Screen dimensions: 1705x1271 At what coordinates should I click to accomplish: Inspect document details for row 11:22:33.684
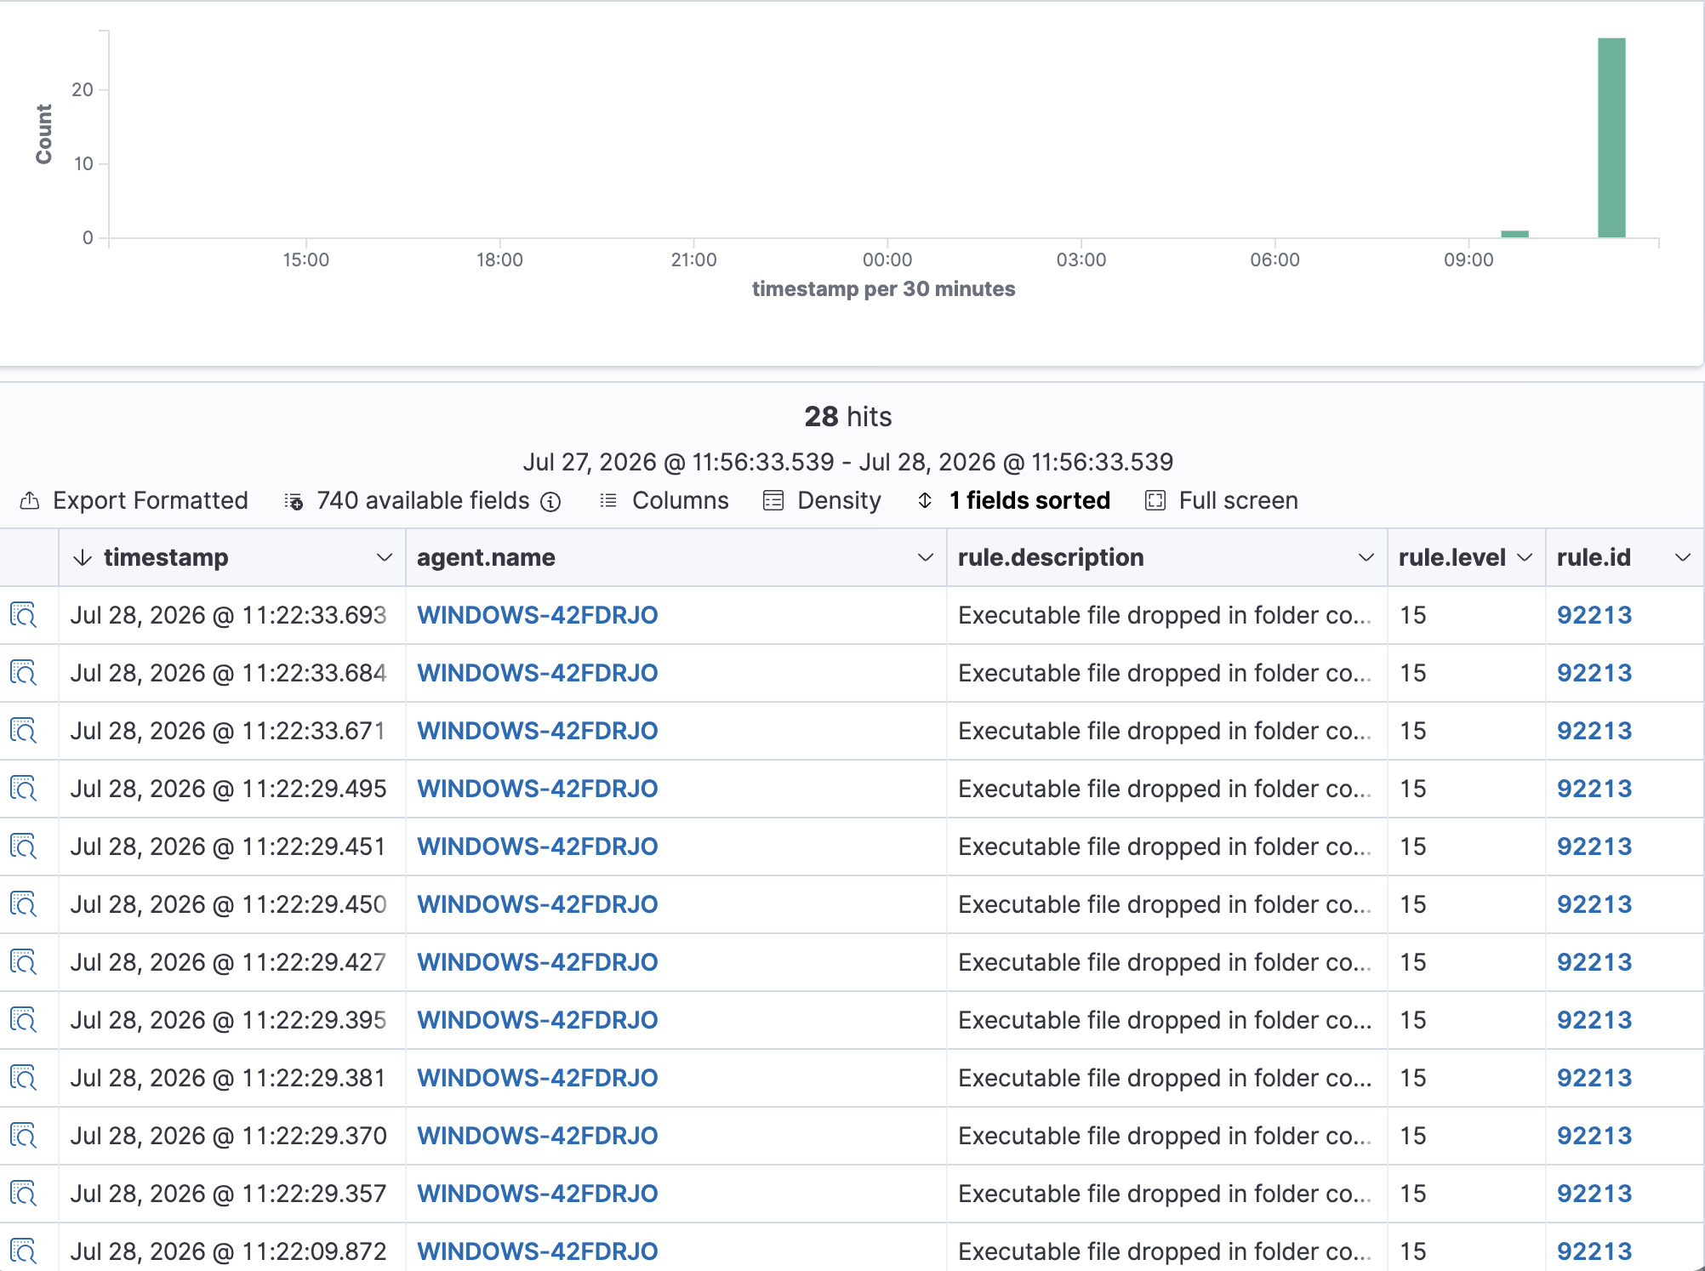pyautogui.click(x=23, y=673)
